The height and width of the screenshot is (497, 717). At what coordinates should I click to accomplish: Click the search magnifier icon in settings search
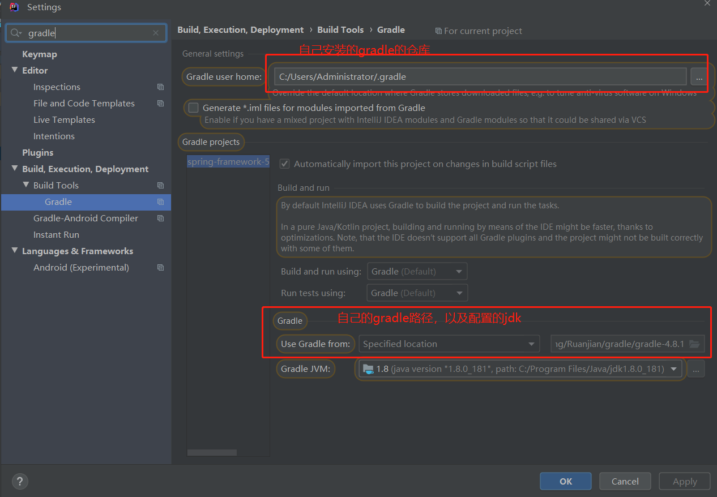tap(16, 33)
